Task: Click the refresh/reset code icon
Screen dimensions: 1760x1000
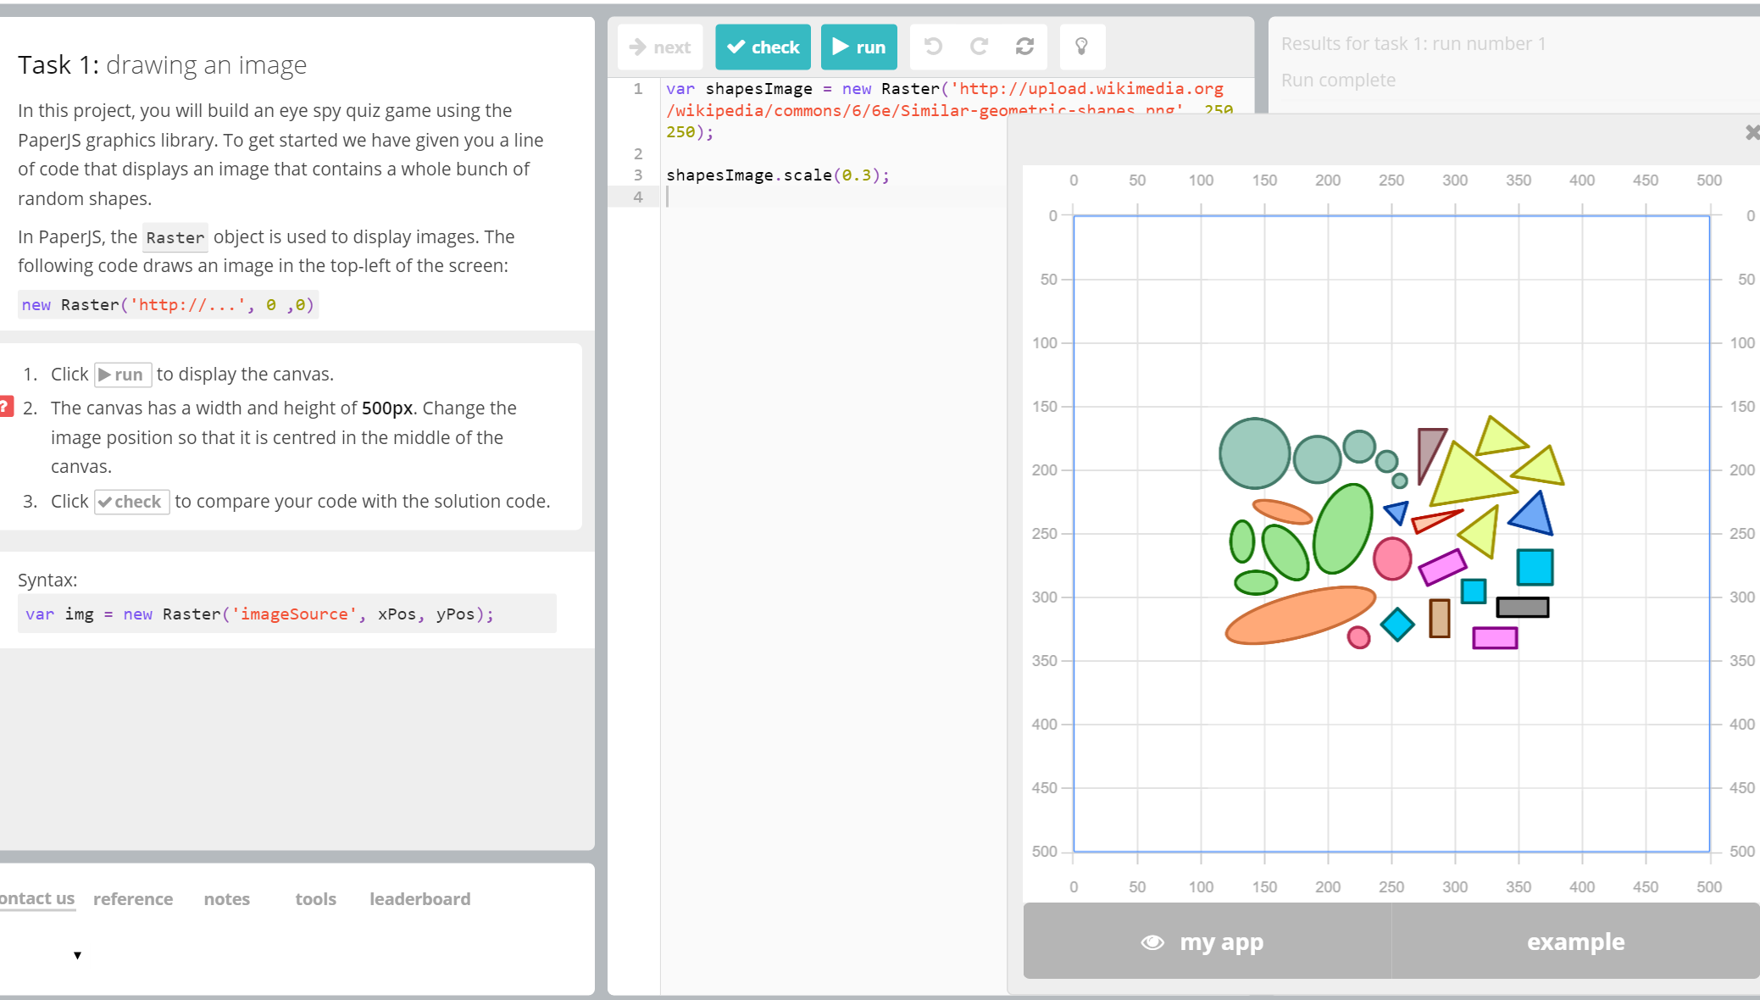Action: 1024,47
